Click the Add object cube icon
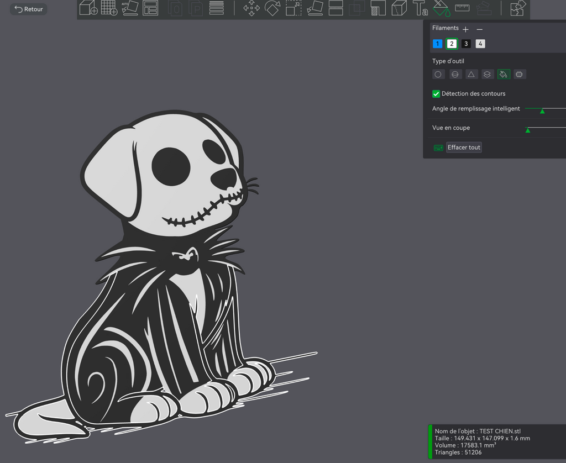 88,8
